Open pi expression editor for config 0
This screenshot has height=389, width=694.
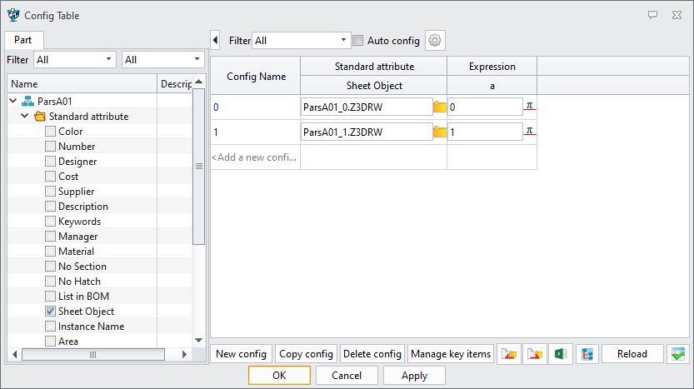(x=529, y=107)
